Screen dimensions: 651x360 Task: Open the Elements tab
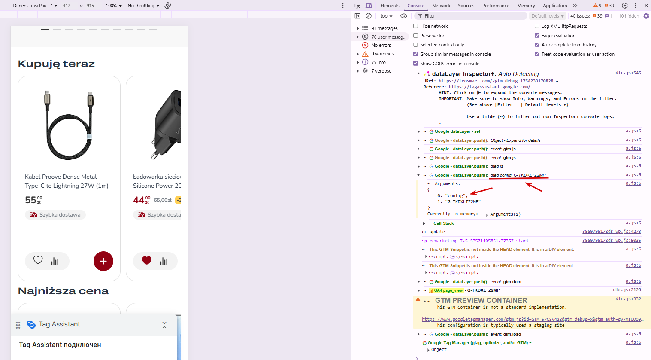pos(390,6)
